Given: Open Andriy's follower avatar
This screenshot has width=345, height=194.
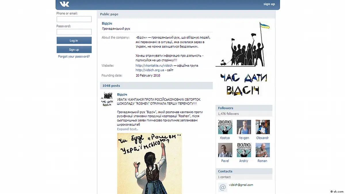Looking at the screenshot, I should click(x=244, y=150).
